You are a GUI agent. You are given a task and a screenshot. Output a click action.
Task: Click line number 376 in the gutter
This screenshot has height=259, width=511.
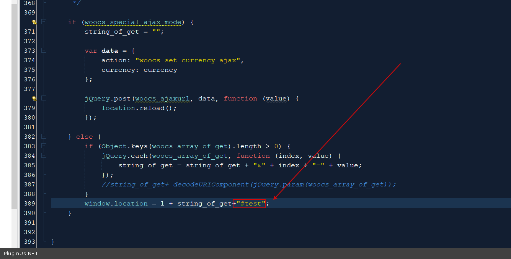tap(29, 79)
